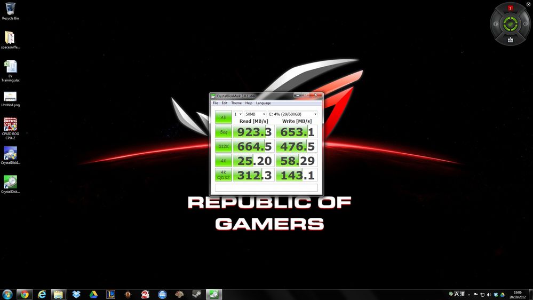Click the blue circular taskbar icon
533x300 pixels.
[163, 294]
